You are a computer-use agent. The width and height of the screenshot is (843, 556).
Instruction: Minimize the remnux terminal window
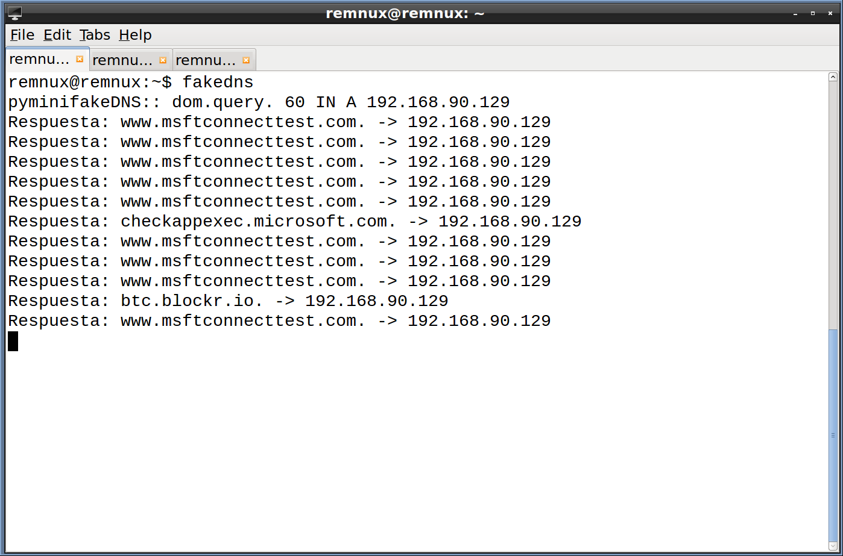click(x=795, y=13)
